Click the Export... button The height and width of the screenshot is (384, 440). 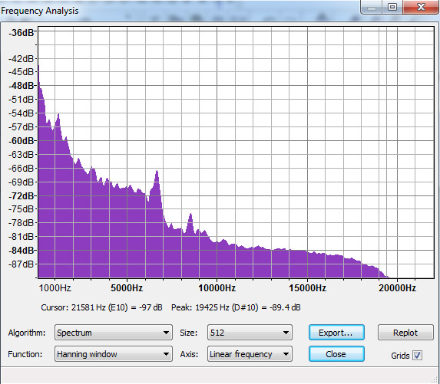[x=336, y=333]
